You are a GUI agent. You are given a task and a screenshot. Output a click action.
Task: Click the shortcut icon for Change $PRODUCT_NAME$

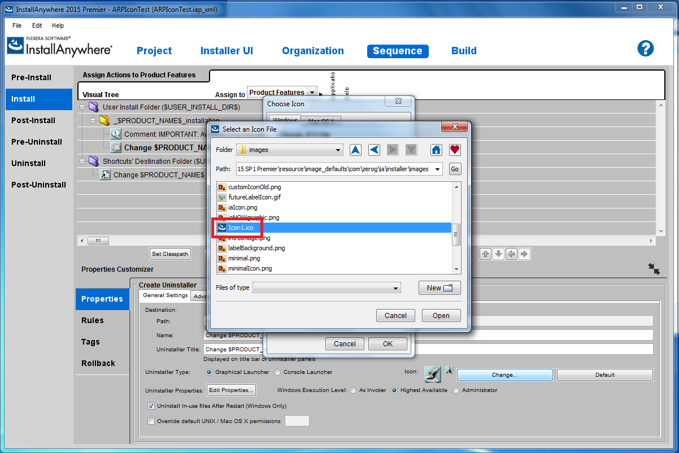coord(105,175)
